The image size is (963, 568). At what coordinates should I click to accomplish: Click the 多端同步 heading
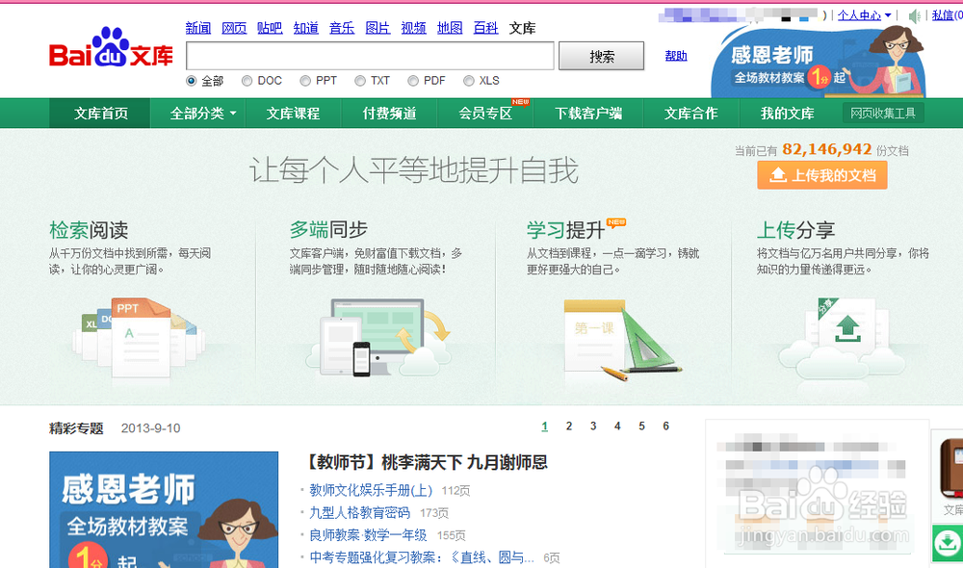(328, 230)
